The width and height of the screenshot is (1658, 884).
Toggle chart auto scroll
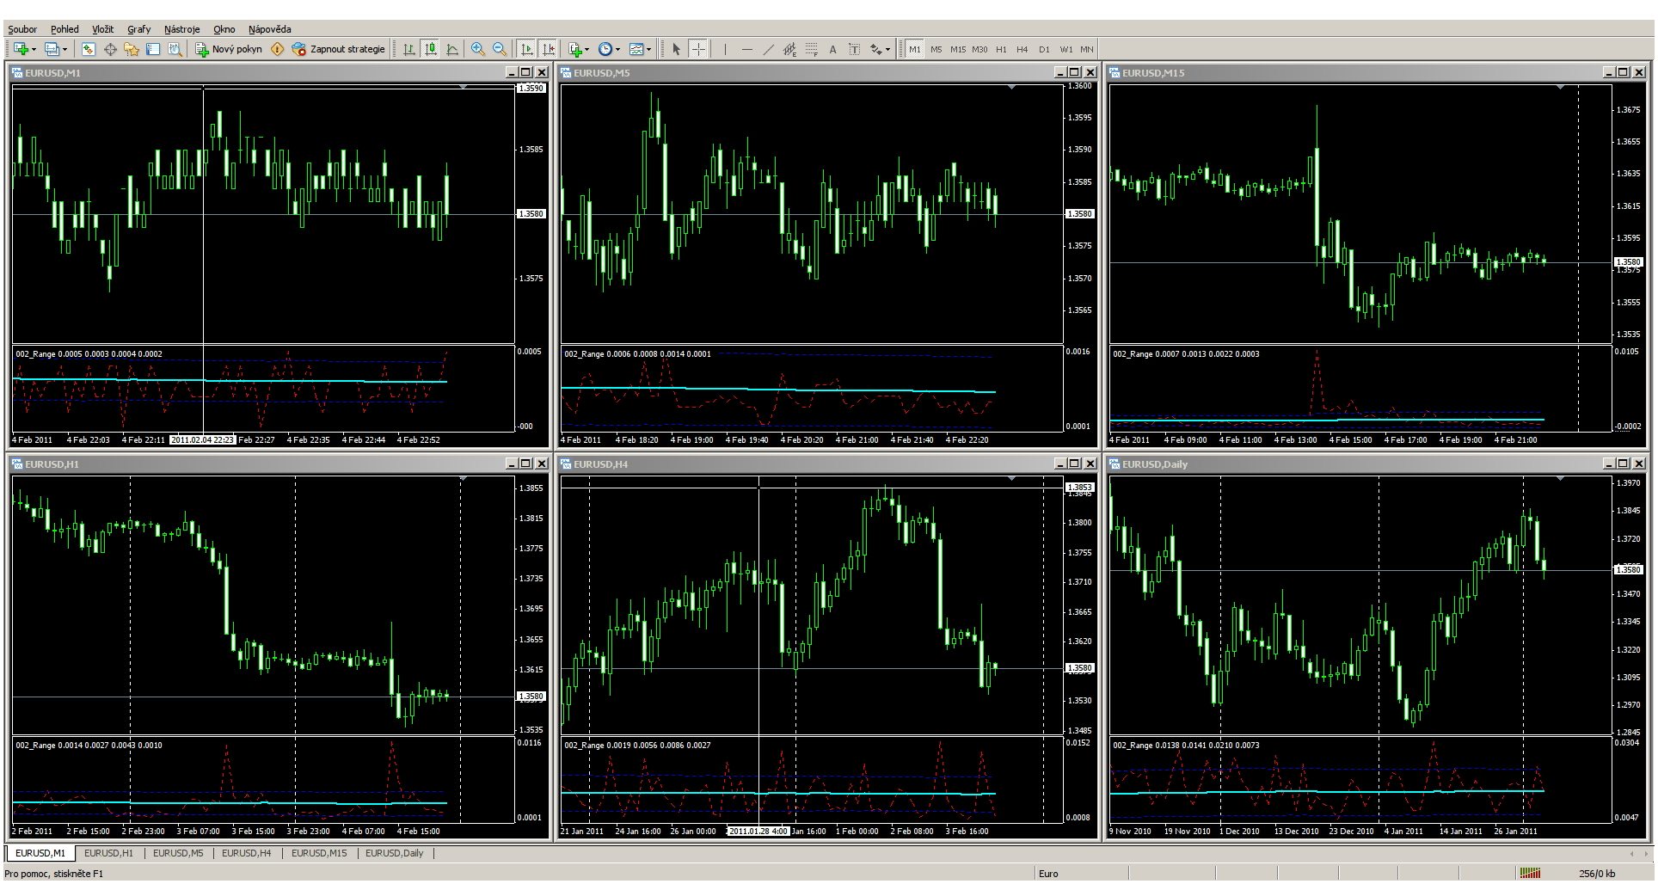[527, 49]
